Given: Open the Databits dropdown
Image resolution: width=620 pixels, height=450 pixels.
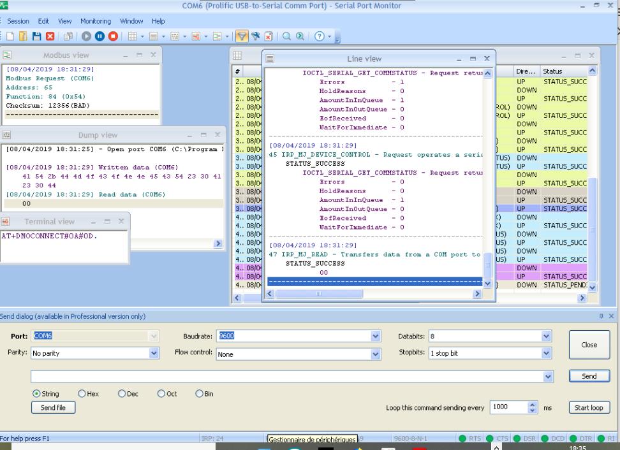Looking at the screenshot, I should [x=546, y=336].
